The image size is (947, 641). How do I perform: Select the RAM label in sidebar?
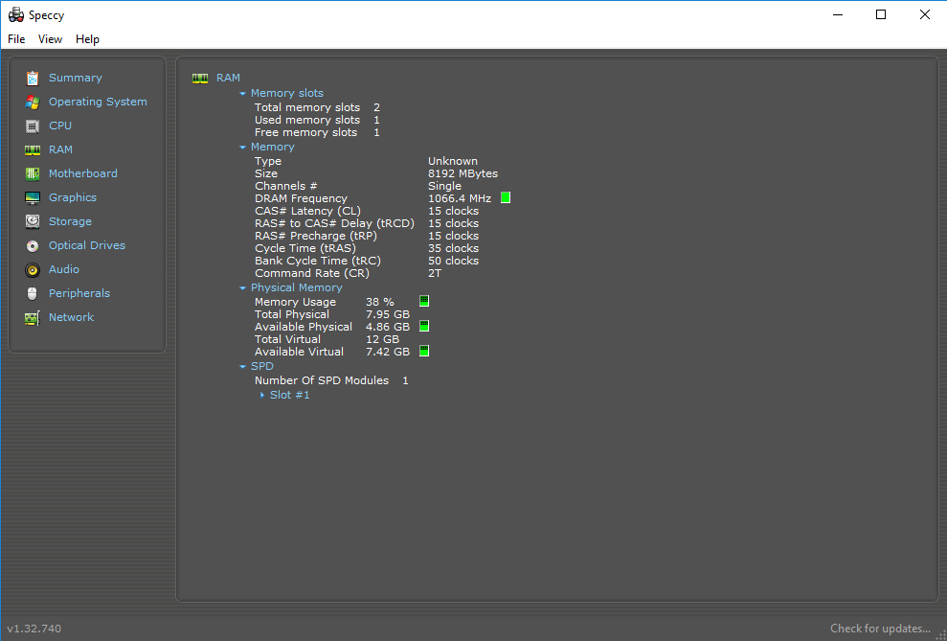[x=61, y=149]
